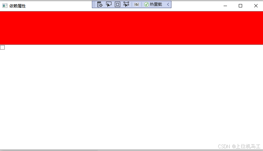
Task: Enable Track Focused Element icon
Action: [126, 4]
